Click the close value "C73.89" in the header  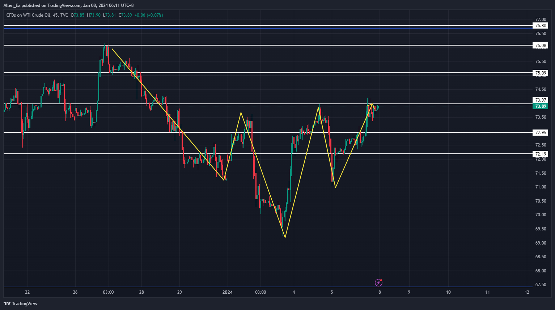(x=125, y=15)
